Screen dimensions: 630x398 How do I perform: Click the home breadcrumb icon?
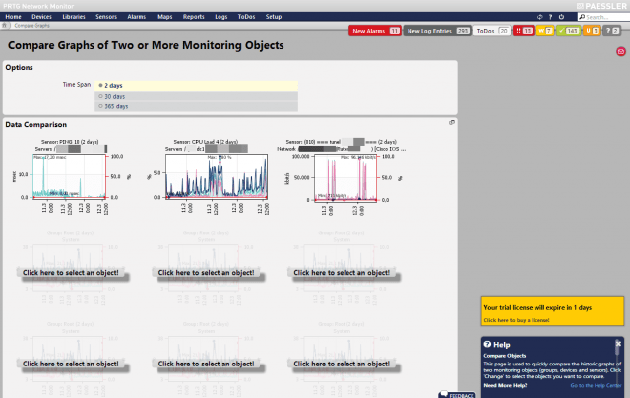tap(7, 24)
